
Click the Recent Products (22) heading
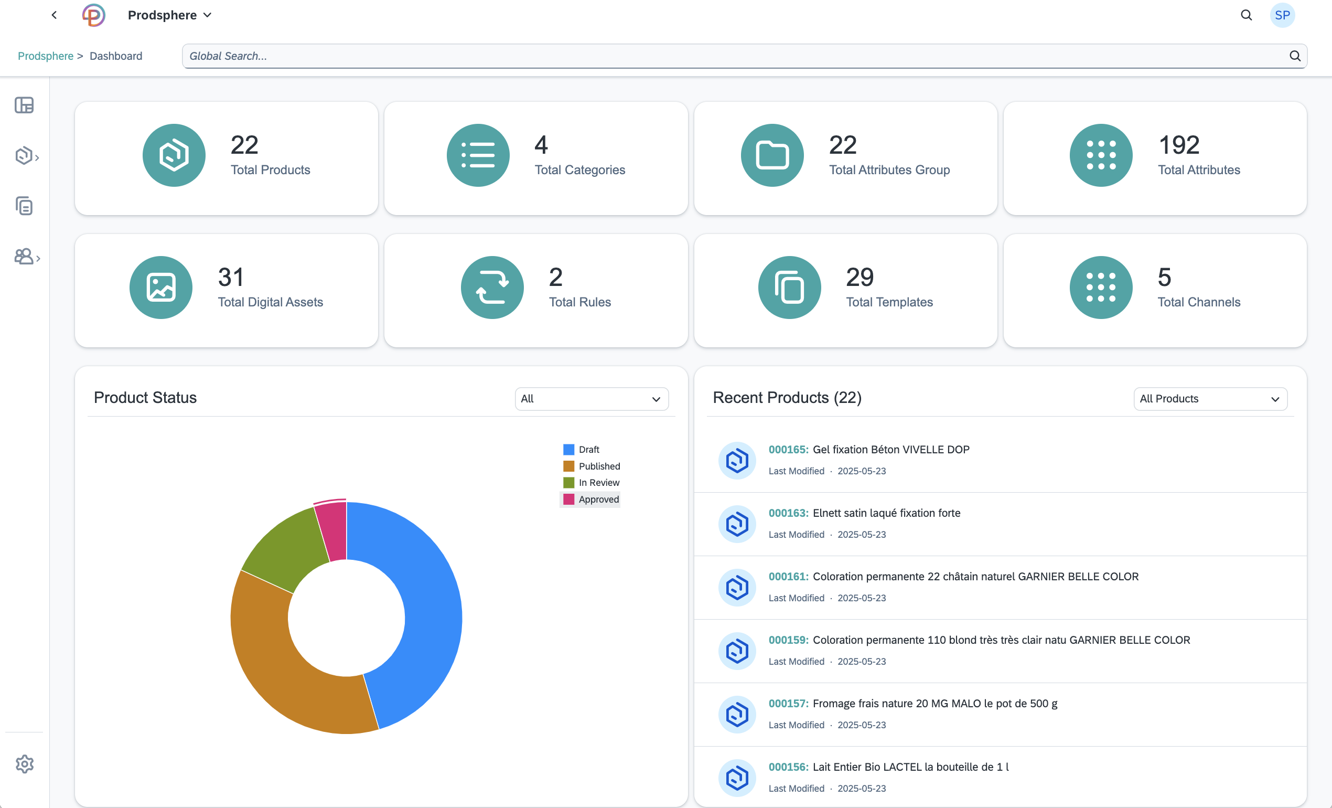point(787,398)
